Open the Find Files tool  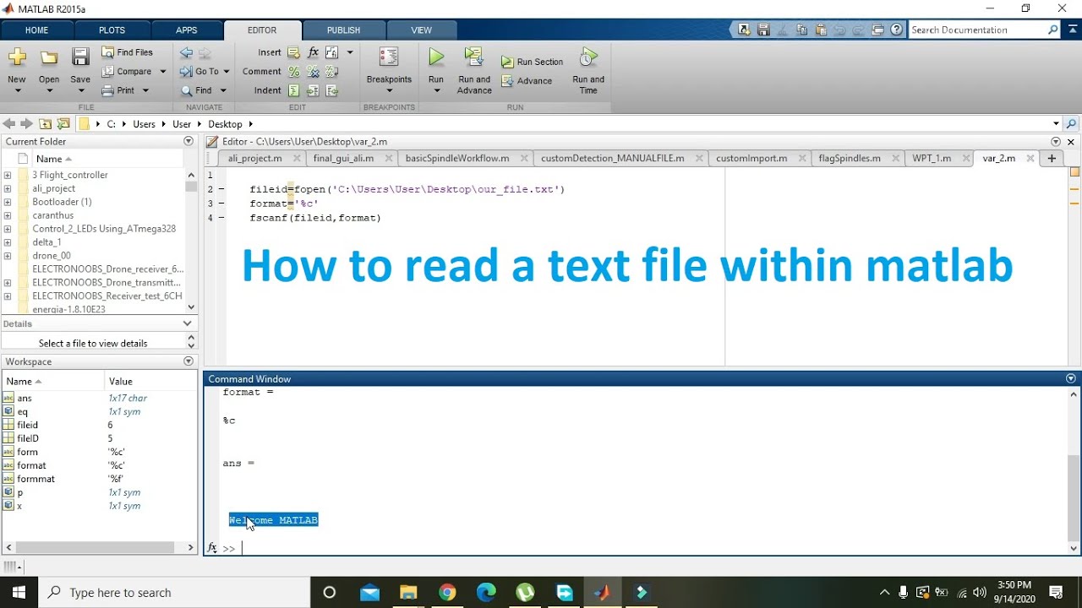tap(128, 52)
